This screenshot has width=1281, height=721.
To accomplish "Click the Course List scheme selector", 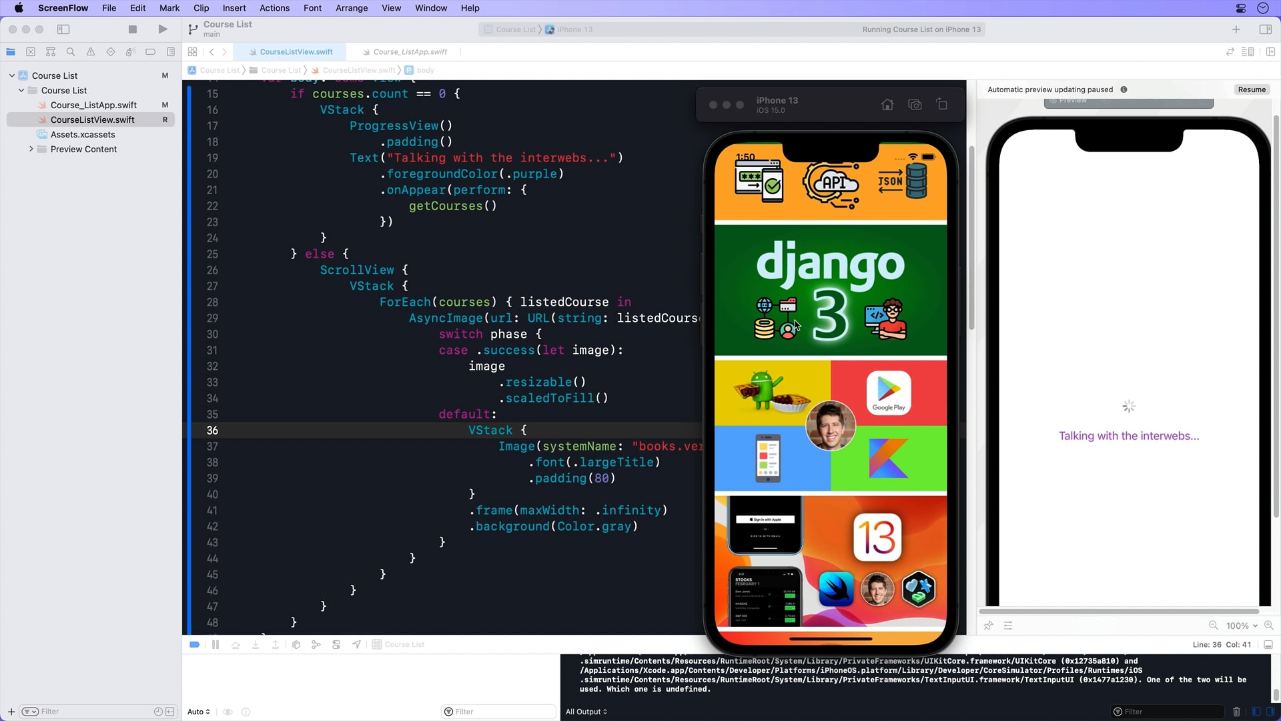I will pyautogui.click(x=510, y=29).
